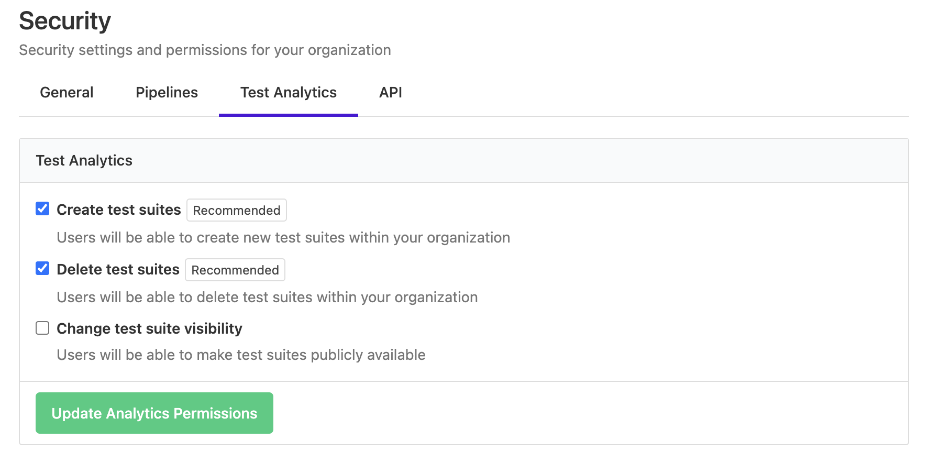Image resolution: width=929 pixels, height=462 pixels.
Task: Uncheck the Create test suites checkbox
Action: [x=42, y=209]
